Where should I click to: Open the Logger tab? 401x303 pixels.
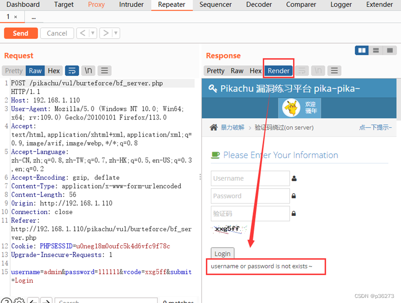click(x=341, y=5)
